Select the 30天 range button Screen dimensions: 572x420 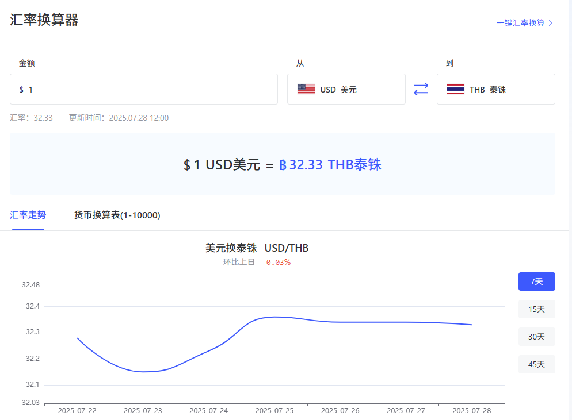point(537,337)
